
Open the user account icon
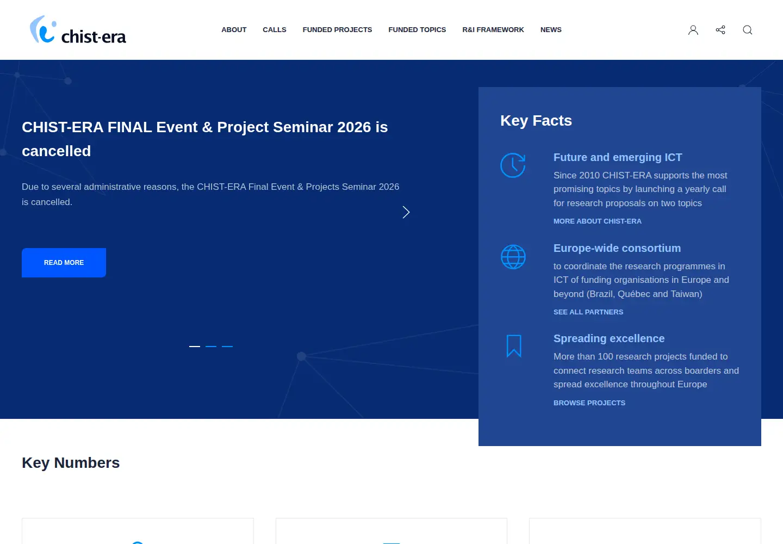(x=693, y=30)
